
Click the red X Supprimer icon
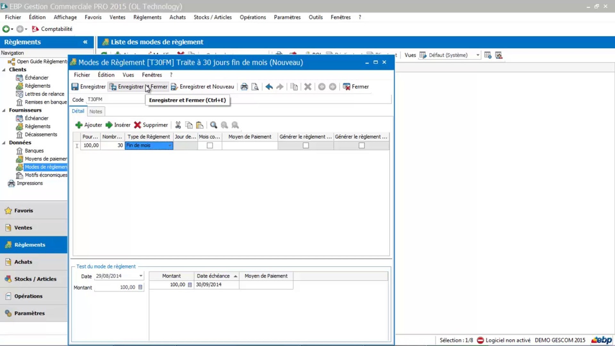(137, 125)
